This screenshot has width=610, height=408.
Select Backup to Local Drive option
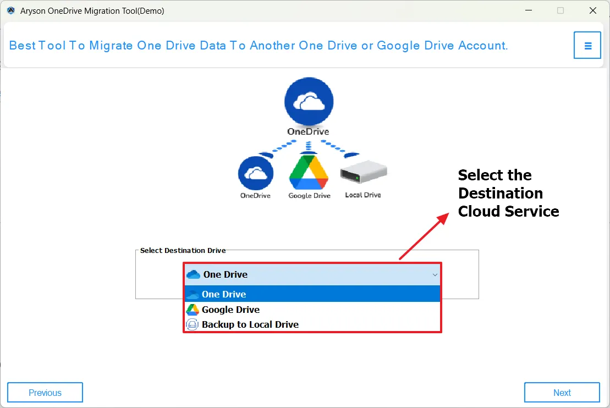click(x=250, y=324)
